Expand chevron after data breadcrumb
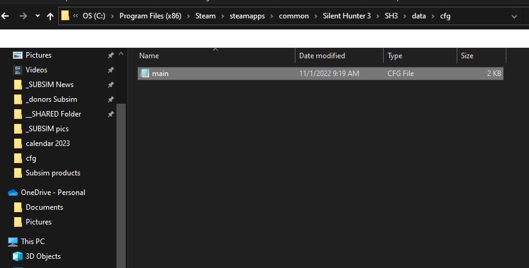 click(433, 16)
